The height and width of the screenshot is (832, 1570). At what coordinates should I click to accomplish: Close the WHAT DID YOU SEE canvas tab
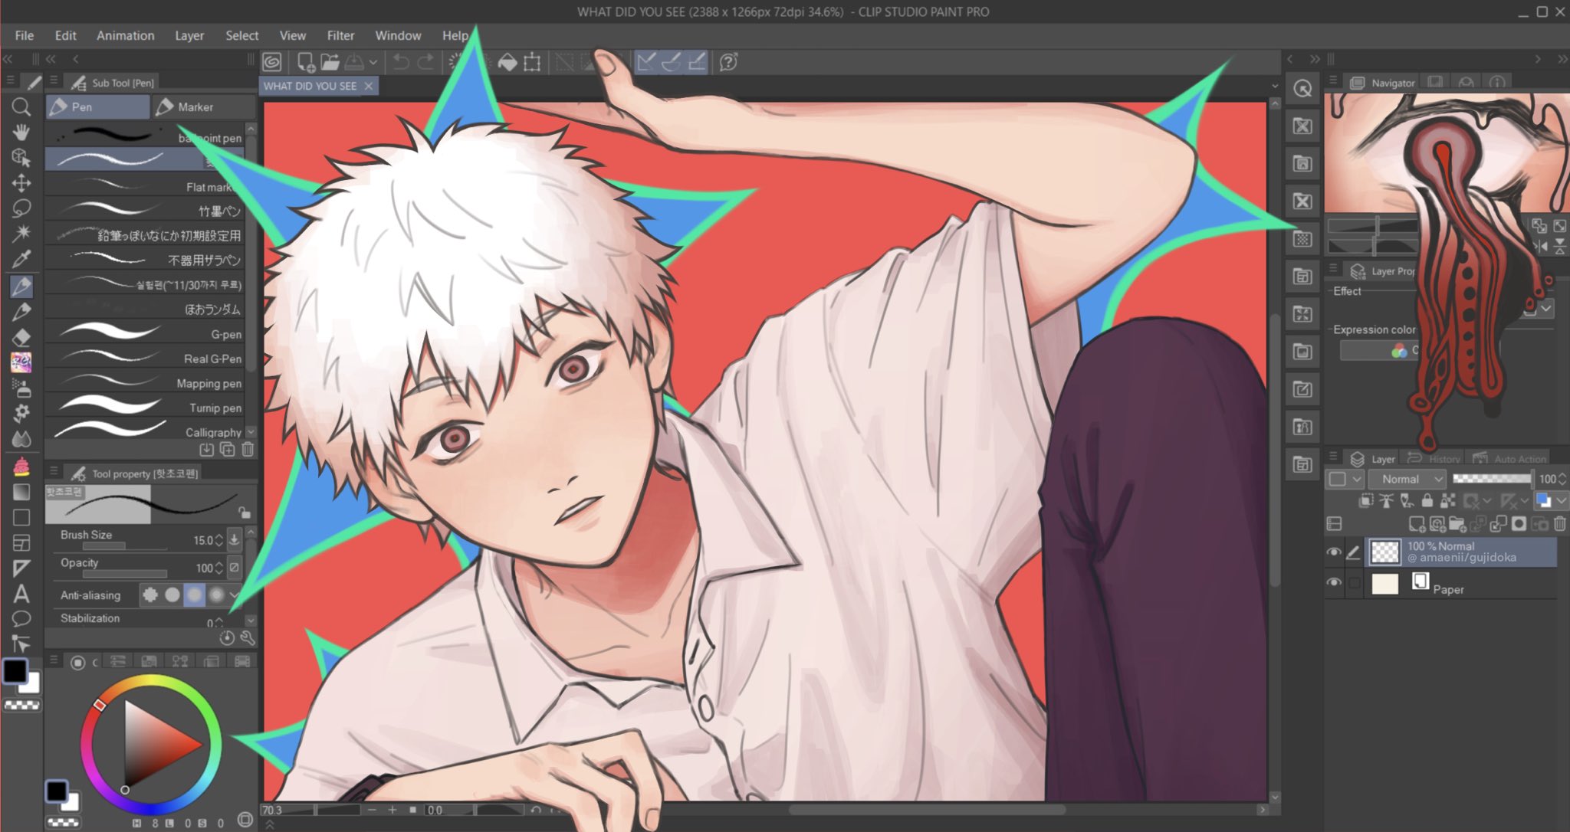369,86
